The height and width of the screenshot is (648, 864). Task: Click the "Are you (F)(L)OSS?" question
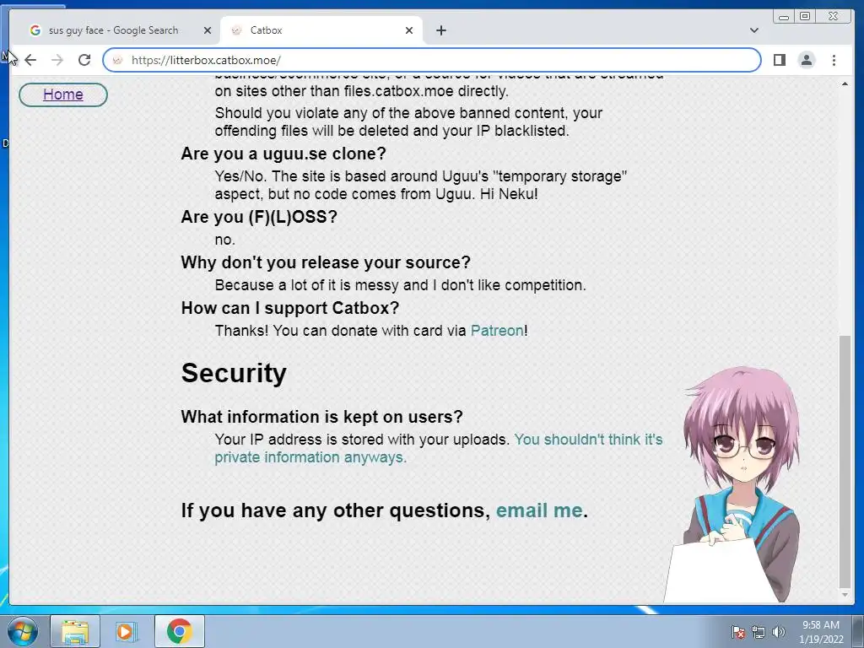tap(259, 217)
